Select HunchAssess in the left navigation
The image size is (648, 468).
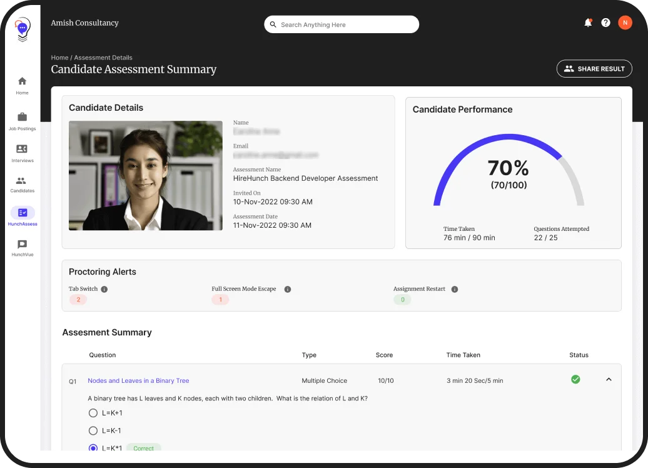[22, 213]
